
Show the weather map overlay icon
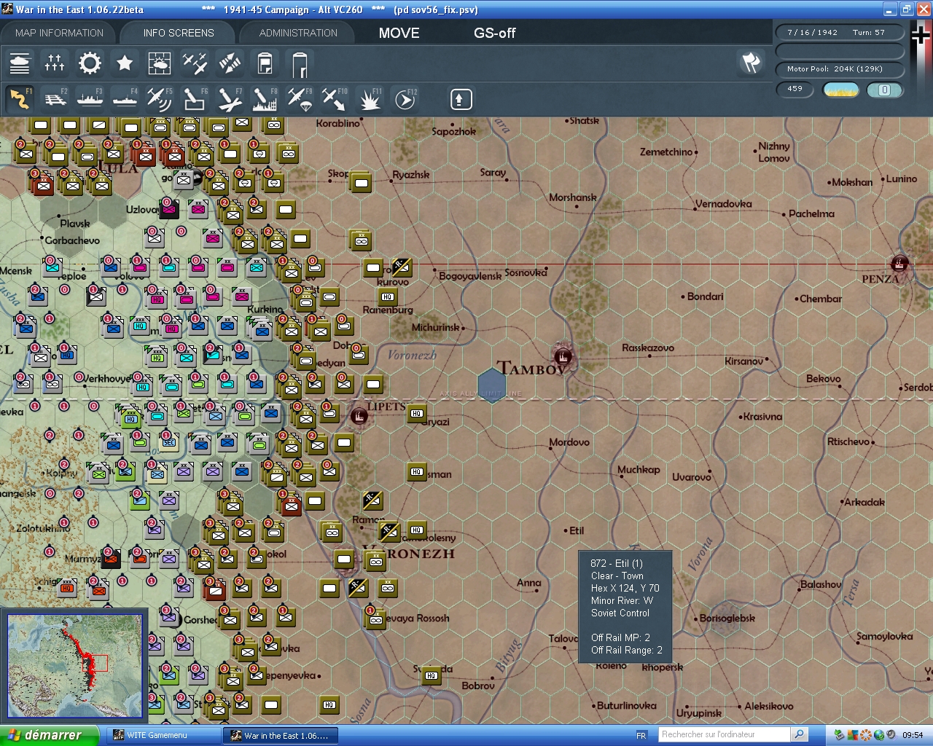pyautogui.click(x=160, y=63)
